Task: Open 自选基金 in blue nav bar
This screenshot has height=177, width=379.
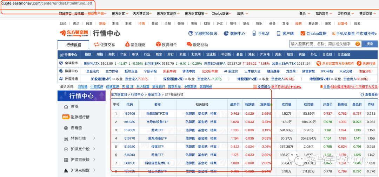Action: coord(344,55)
